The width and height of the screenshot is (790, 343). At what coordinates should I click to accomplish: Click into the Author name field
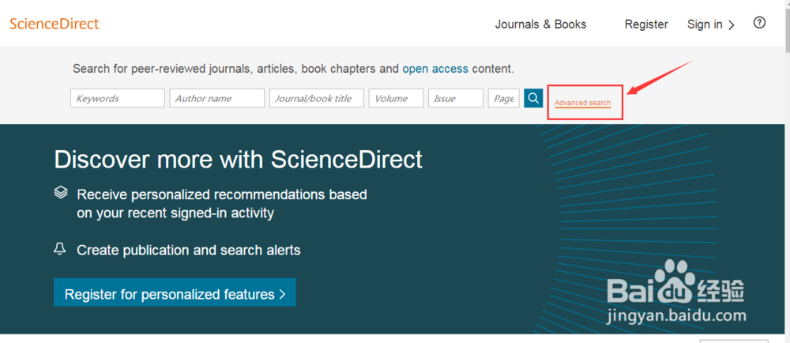pyautogui.click(x=216, y=98)
